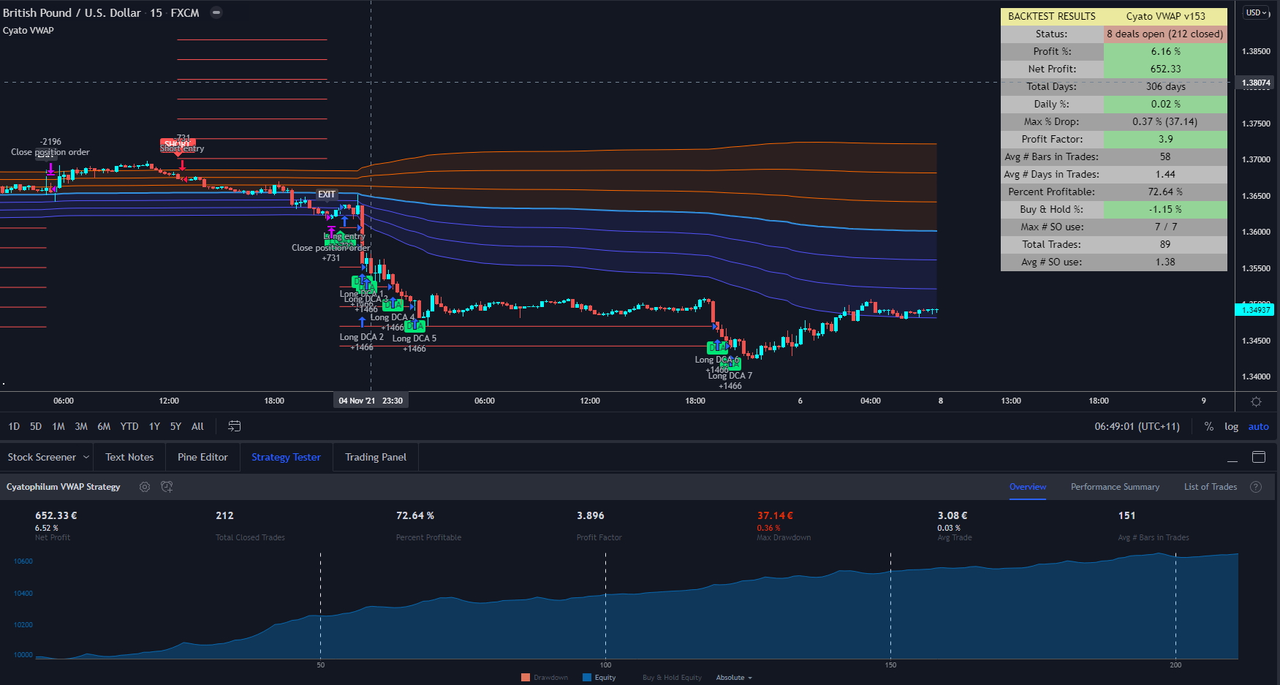1280x685 pixels.
Task: Switch to the Pine Editor tab
Action: tap(202, 457)
